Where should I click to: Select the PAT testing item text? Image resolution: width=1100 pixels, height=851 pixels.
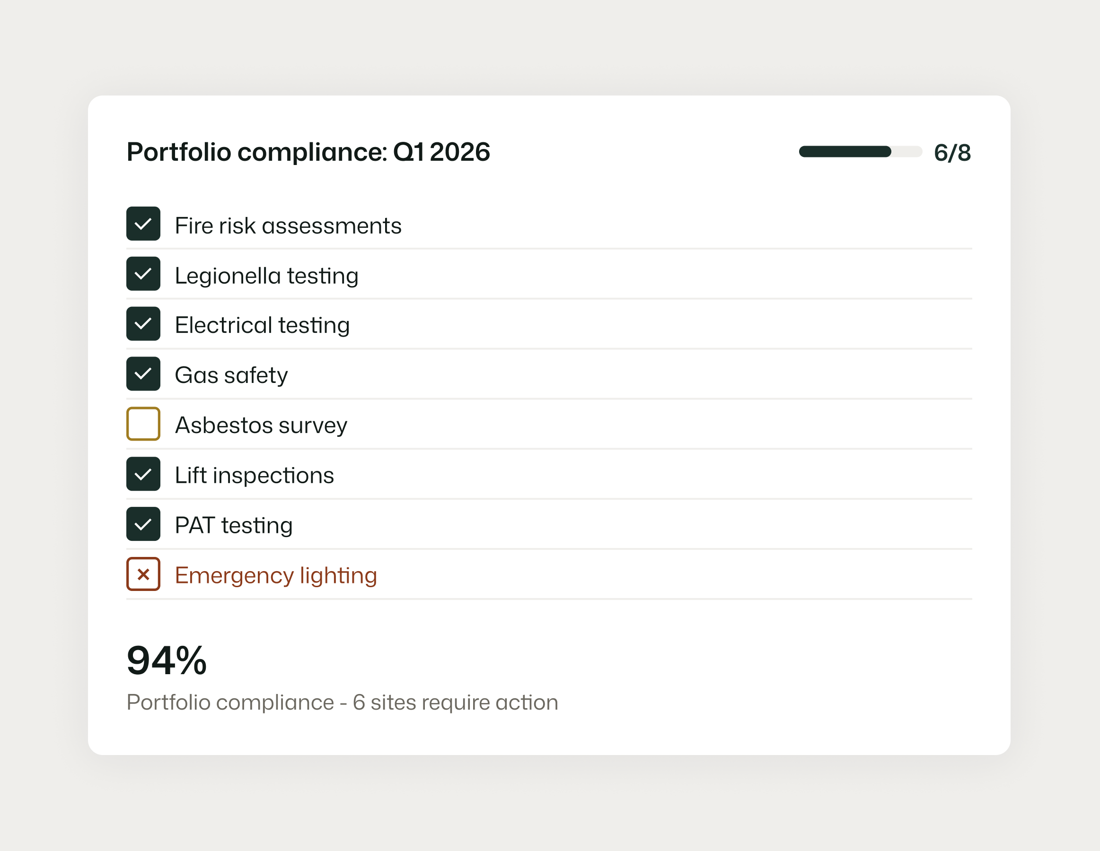coord(234,525)
